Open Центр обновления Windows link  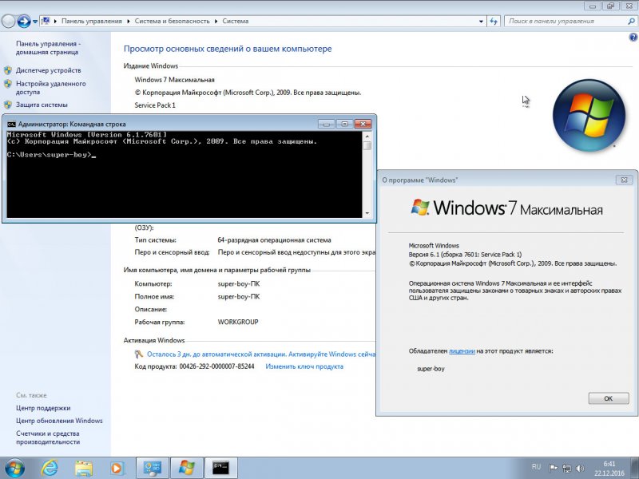tap(59, 421)
